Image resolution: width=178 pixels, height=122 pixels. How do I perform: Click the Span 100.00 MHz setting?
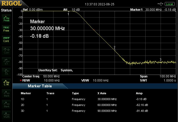click(x=158, y=76)
